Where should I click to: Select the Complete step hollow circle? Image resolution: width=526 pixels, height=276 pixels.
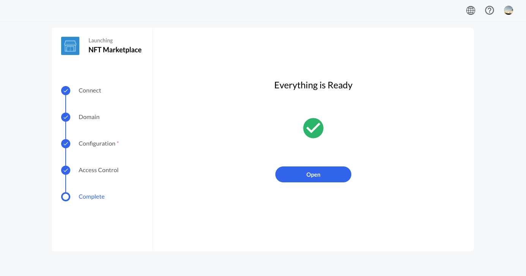click(66, 197)
